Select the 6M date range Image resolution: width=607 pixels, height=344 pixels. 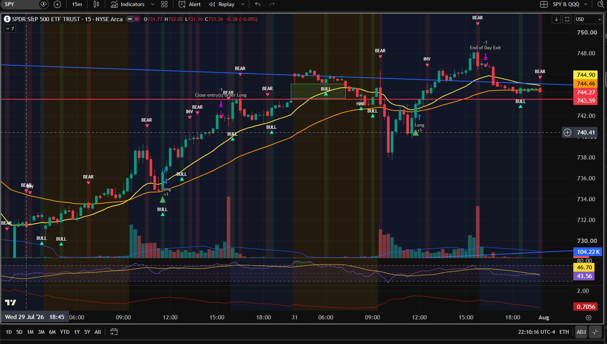pyautogui.click(x=52, y=332)
